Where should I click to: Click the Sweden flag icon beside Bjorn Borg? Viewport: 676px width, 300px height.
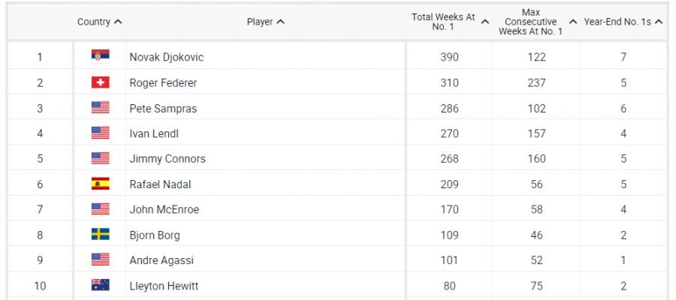pyautogui.click(x=100, y=235)
